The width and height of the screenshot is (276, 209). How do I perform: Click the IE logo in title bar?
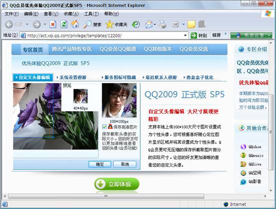click(x=4, y=5)
